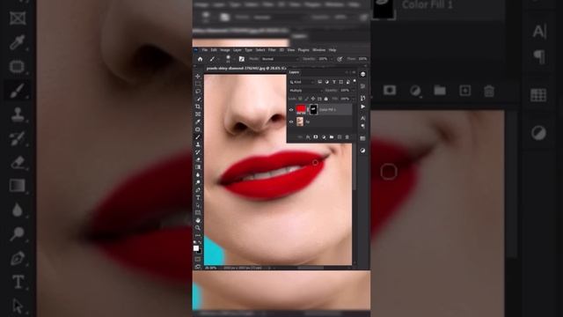
Task: Open the Help menu
Action: [x=333, y=50]
